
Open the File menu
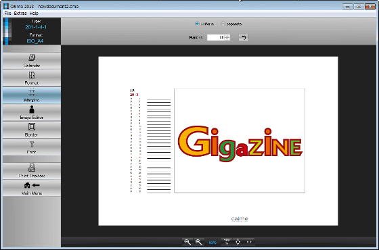(x=7, y=14)
